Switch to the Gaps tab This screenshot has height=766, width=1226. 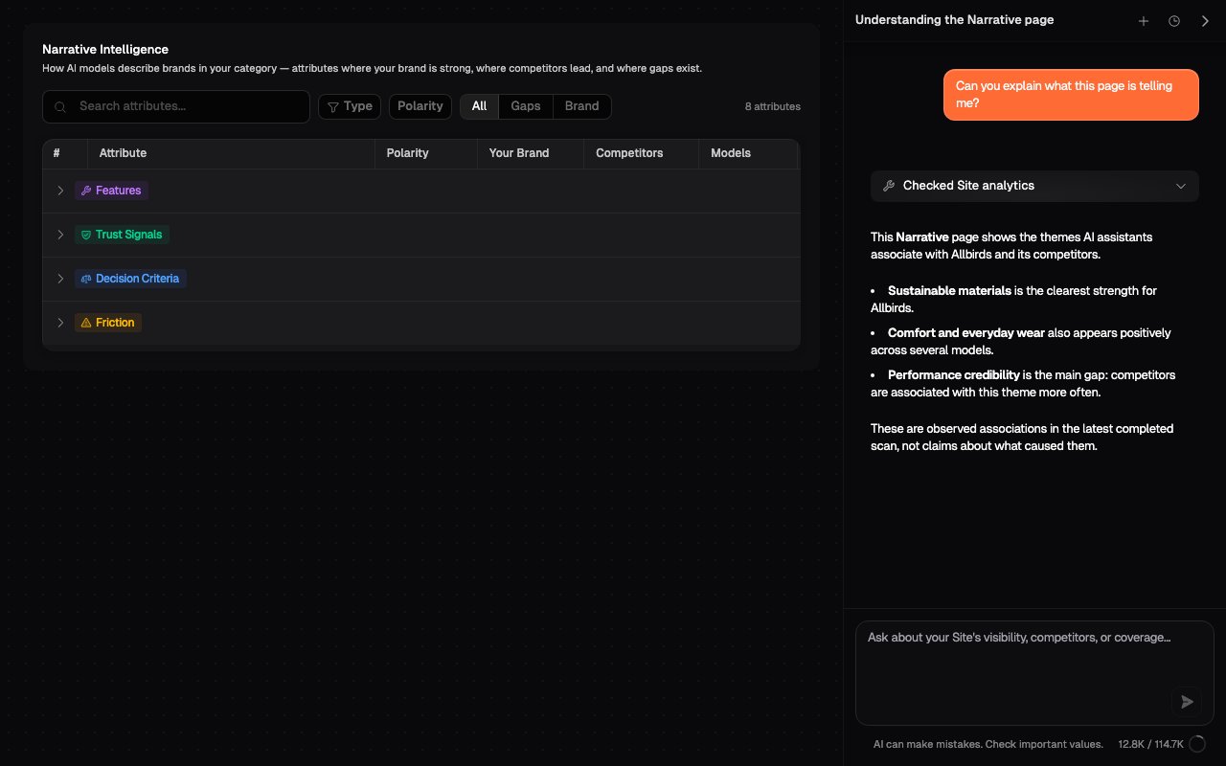coord(526,106)
